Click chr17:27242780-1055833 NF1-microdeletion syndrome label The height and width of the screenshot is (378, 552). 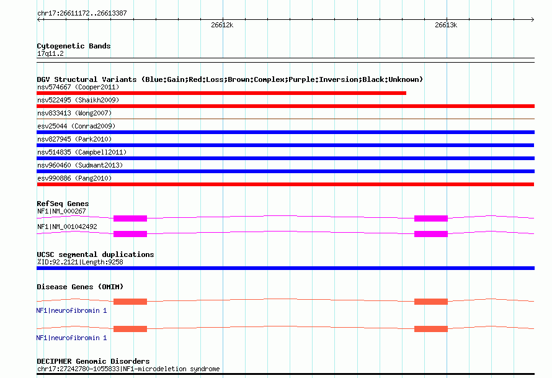[x=128, y=369]
